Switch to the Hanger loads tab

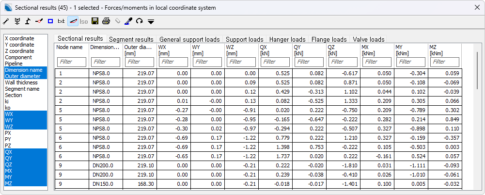point(287,39)
